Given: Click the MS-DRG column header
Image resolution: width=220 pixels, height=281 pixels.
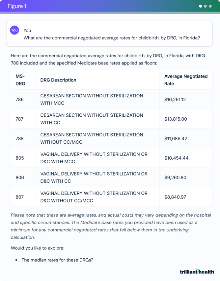Looking at the screenshot, I should tap(20, 80).
